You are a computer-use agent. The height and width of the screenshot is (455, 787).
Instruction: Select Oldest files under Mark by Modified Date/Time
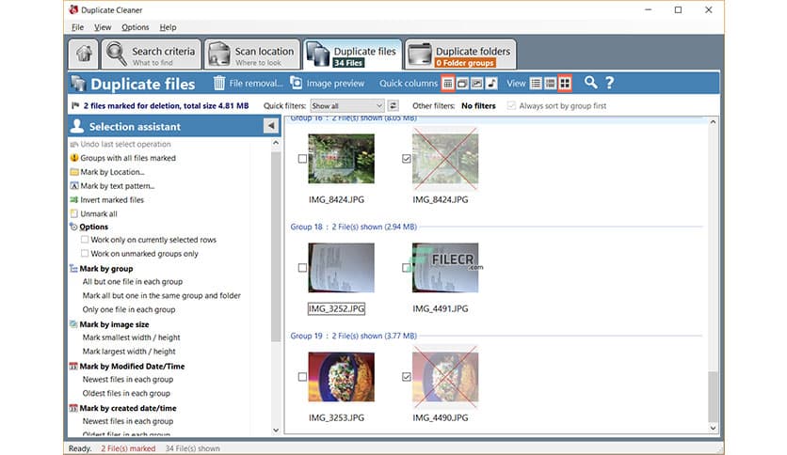click(x=126, y=394)
